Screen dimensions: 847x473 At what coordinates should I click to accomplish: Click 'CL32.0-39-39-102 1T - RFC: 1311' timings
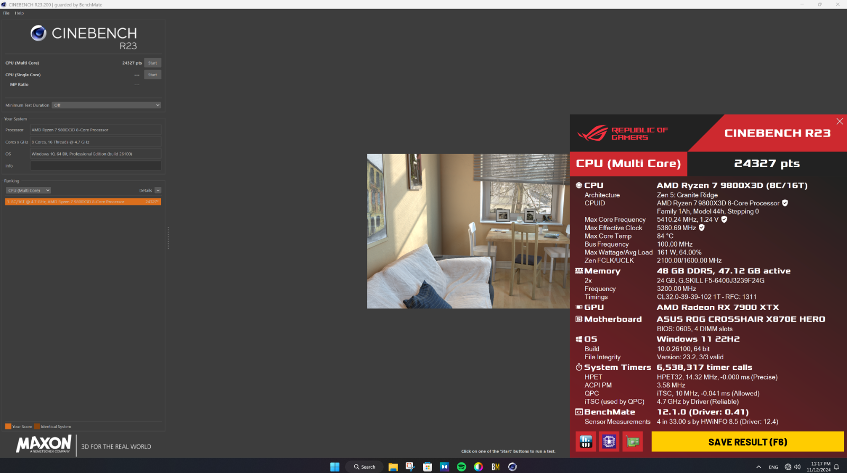(x=707, y=297)
